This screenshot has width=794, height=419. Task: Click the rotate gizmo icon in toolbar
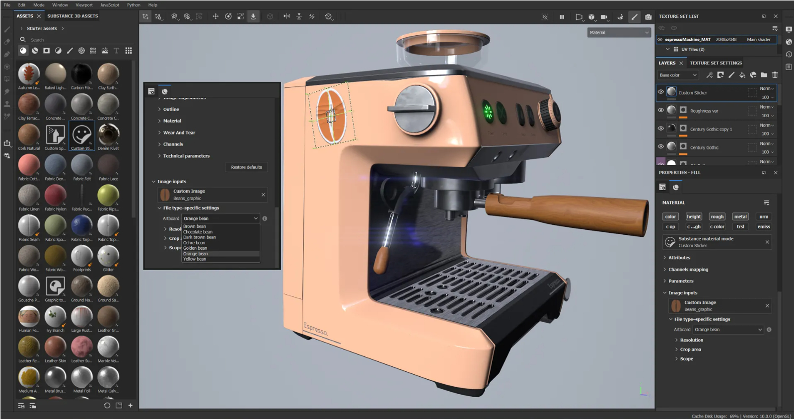(228, 16)
